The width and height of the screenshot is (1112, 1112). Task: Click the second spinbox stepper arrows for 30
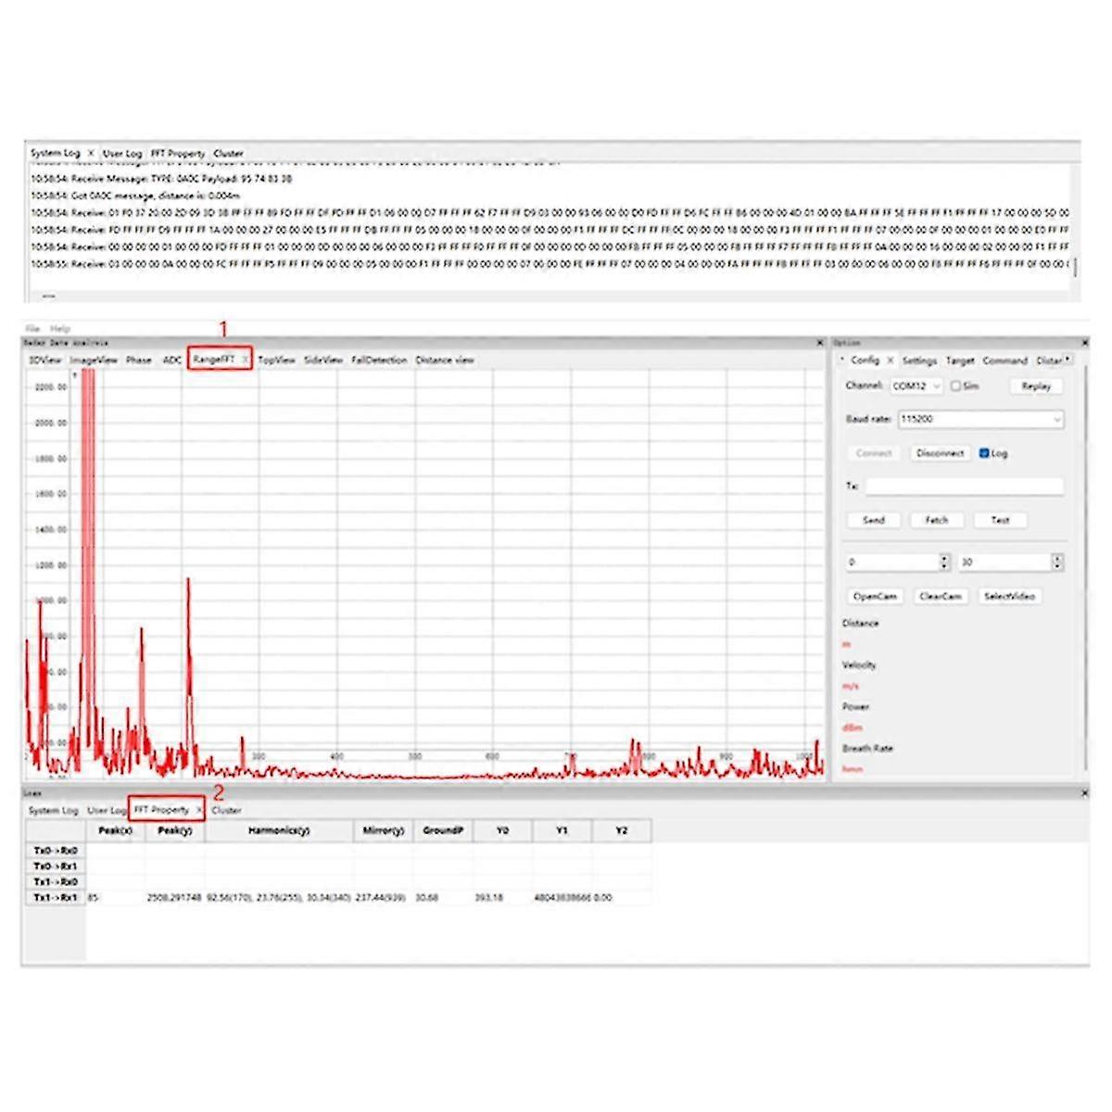pyautogui.click(x=1056, y=562)
